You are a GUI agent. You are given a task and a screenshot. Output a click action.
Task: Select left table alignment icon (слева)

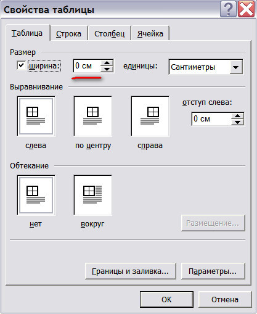[36, 116]
